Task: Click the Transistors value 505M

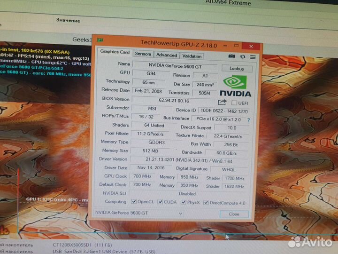Action: 204,93
